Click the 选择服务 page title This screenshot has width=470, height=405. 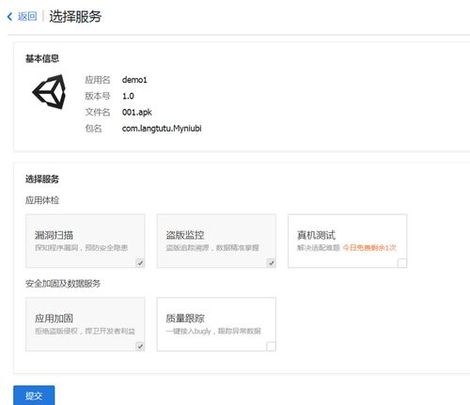point(75,16)
